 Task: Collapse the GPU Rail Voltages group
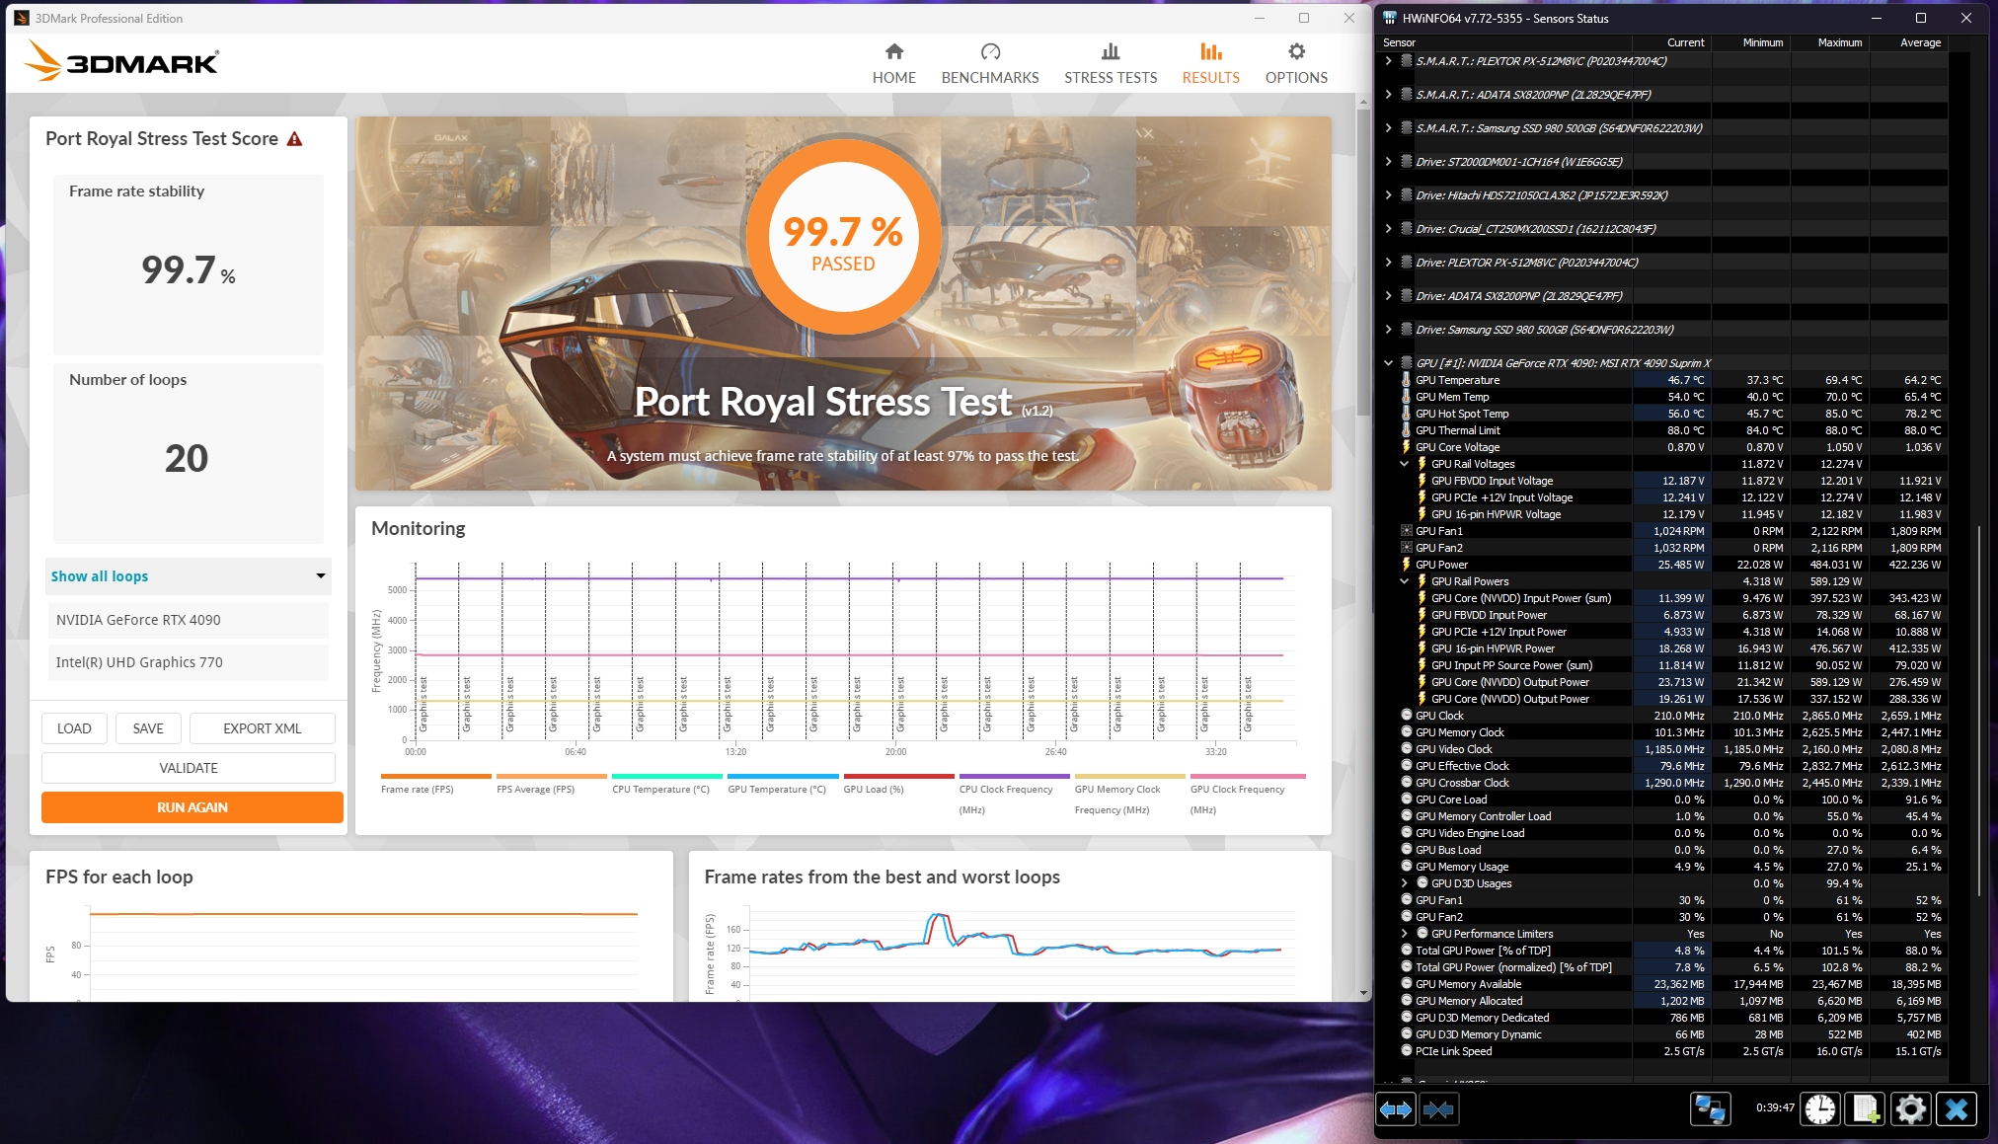pos(1404,464)
